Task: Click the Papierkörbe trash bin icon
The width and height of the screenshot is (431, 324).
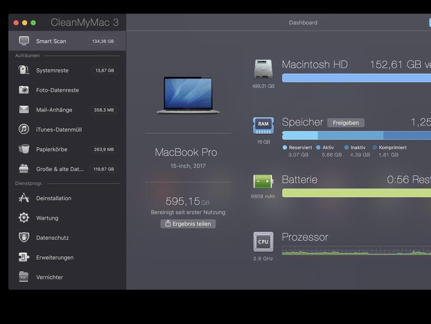Action: click(x=24, y=149)
